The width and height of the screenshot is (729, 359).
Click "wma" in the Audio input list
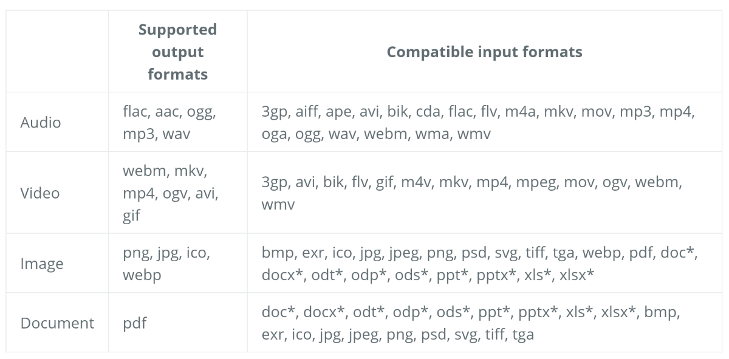pyautogui.click(x=431, y=133)
